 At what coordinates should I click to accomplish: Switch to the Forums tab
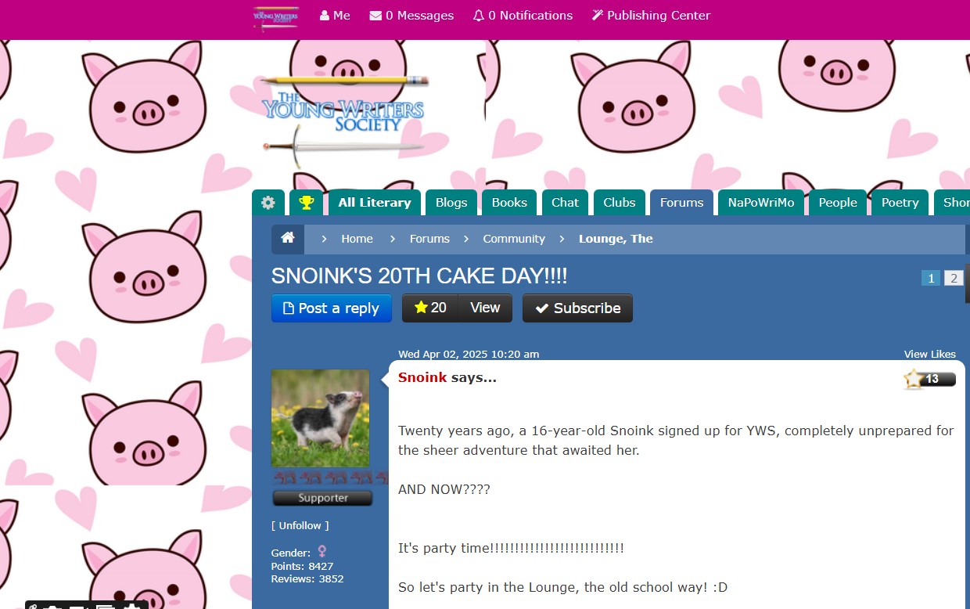point(681,203)
